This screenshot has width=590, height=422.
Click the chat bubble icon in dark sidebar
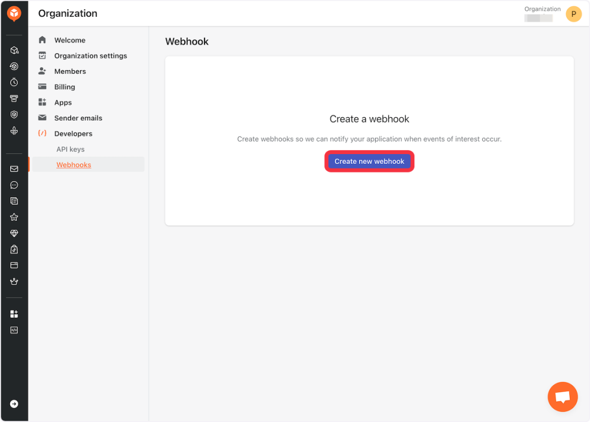click(14, 185)
